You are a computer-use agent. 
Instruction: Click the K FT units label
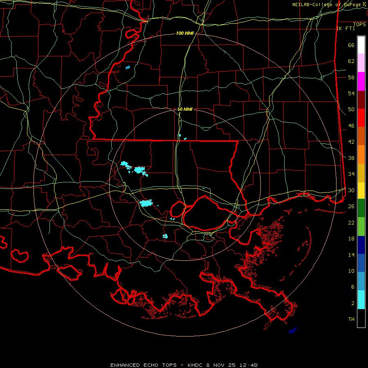pos(346,28)
